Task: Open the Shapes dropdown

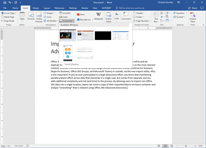Action: (x=49, y=13)
